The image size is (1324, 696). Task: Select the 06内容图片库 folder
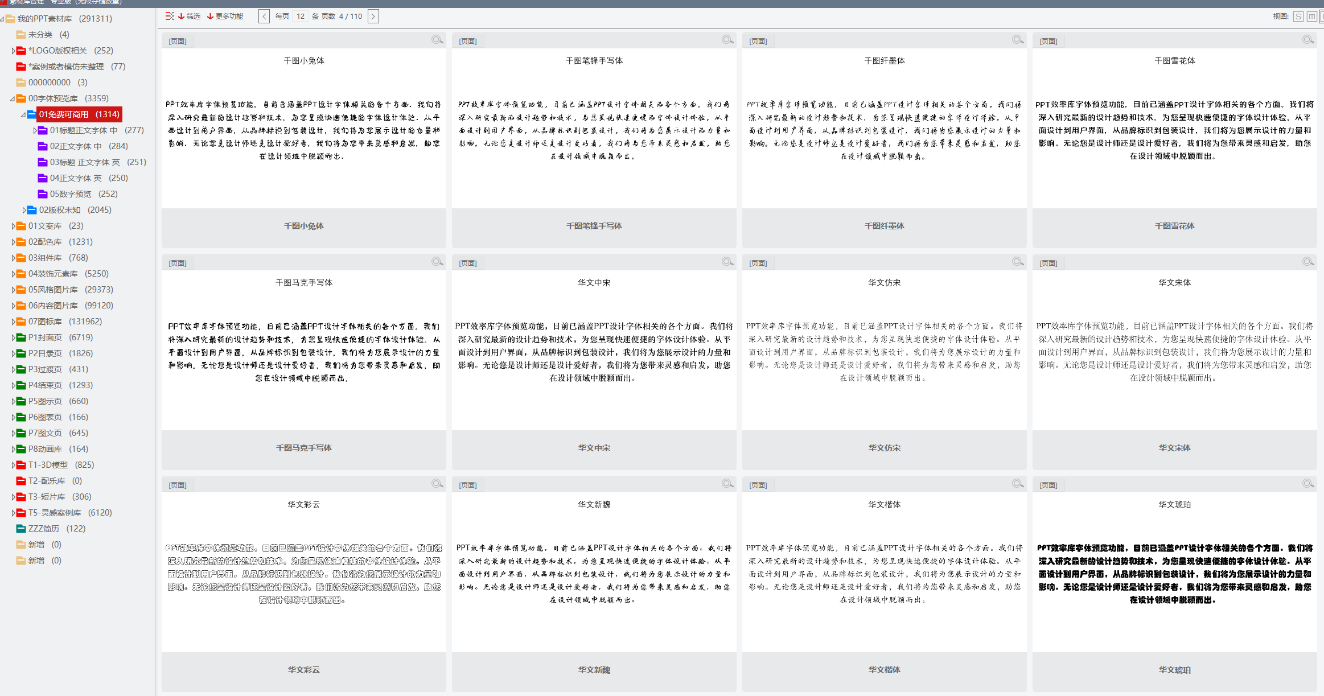click(71, 306)
